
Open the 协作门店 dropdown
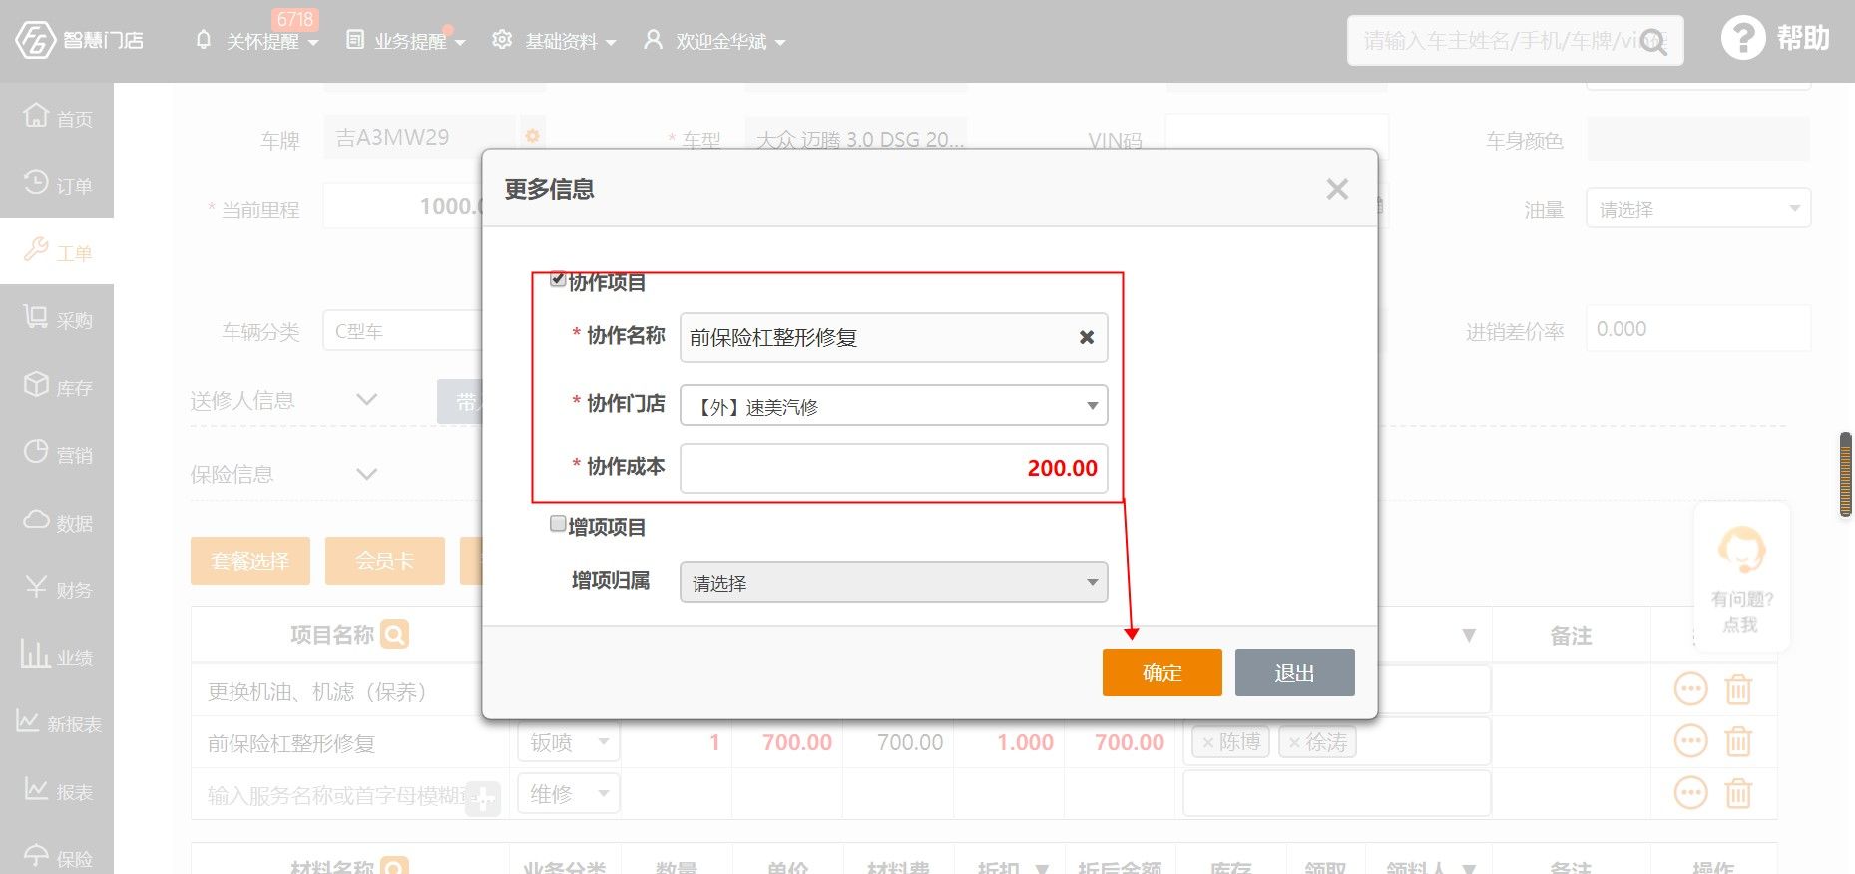tap(894, 405)
